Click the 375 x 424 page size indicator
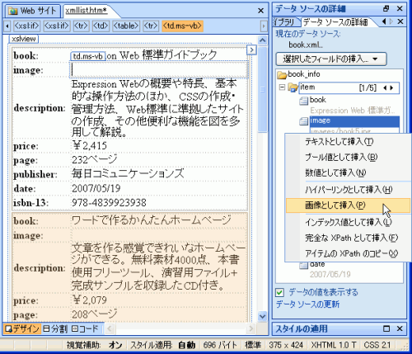 click(x=286, y=345)
